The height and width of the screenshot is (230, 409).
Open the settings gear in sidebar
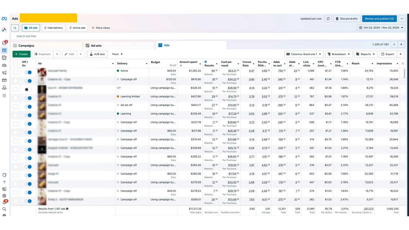coord(4,196)
